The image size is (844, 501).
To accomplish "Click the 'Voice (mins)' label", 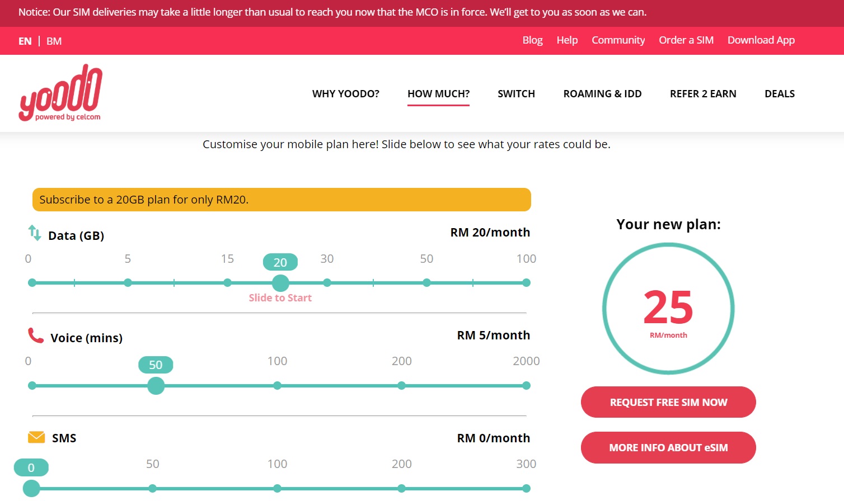I will pos(87,338).
